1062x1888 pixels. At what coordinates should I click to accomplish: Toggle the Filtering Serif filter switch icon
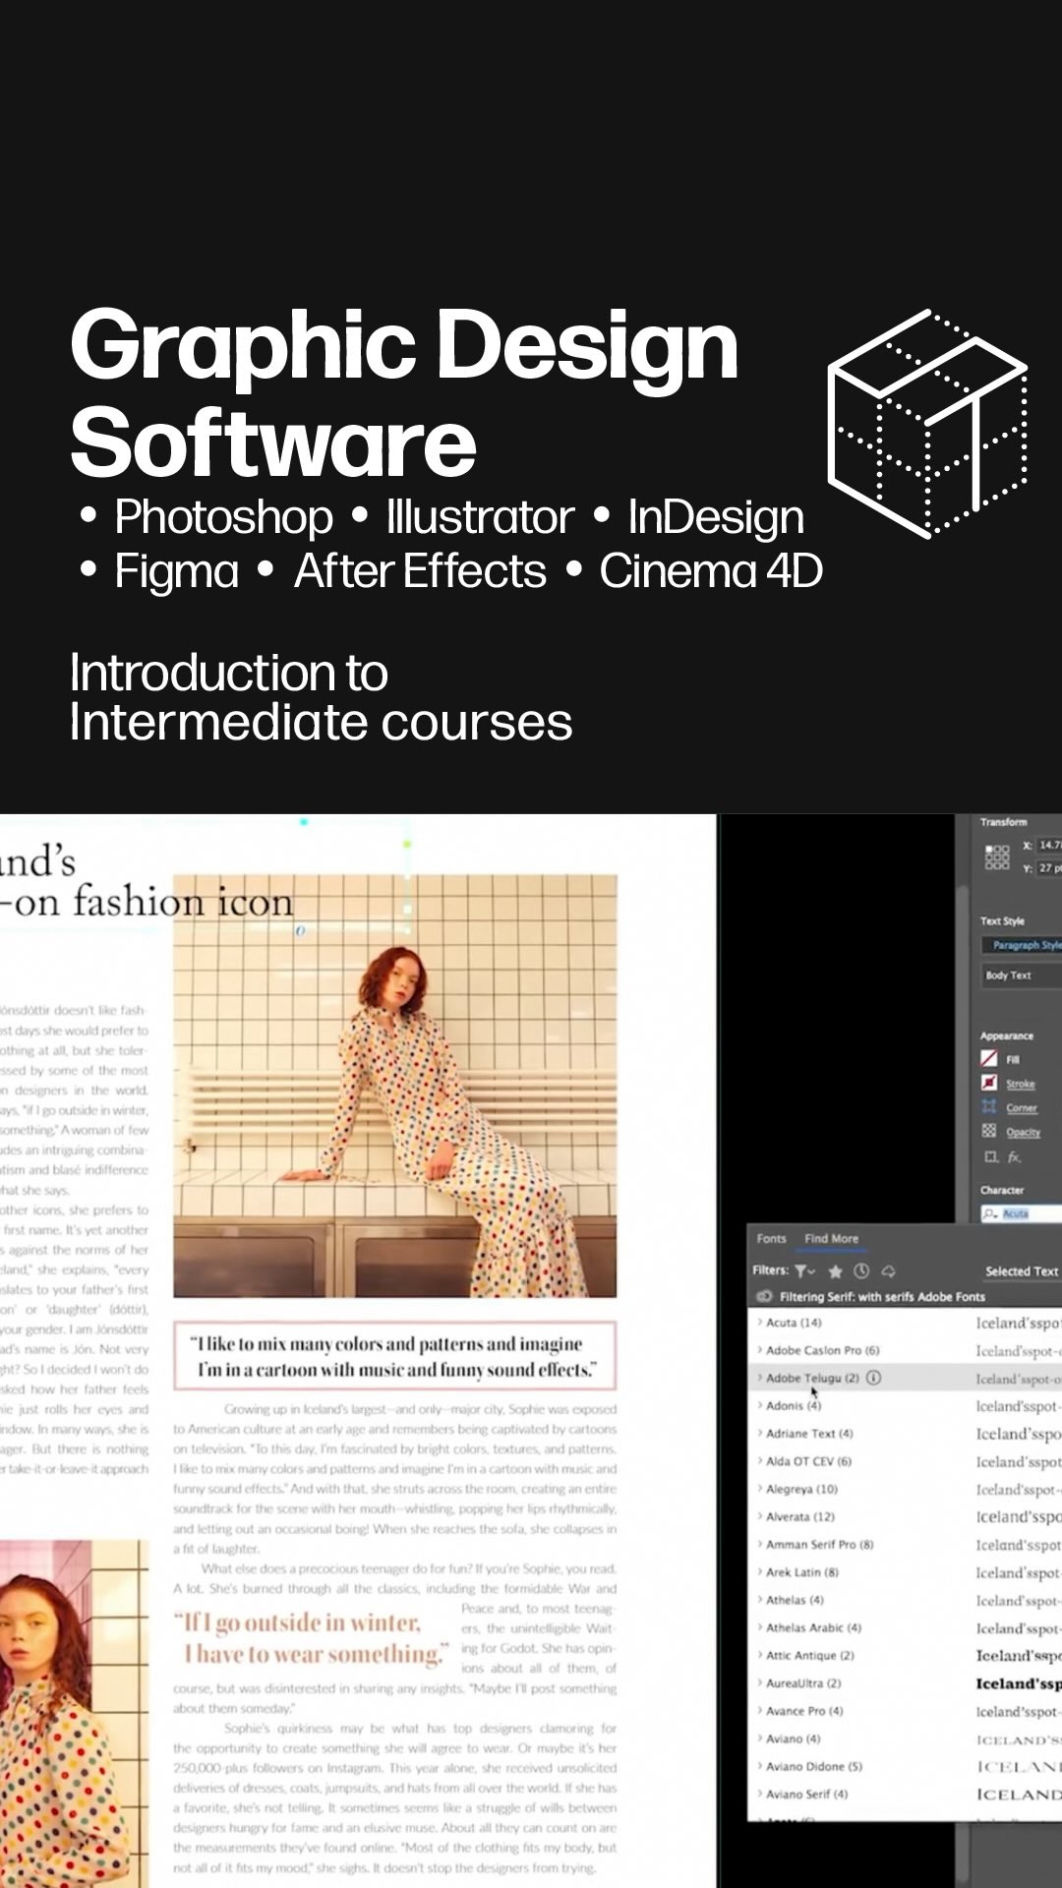click(764, 1296)
